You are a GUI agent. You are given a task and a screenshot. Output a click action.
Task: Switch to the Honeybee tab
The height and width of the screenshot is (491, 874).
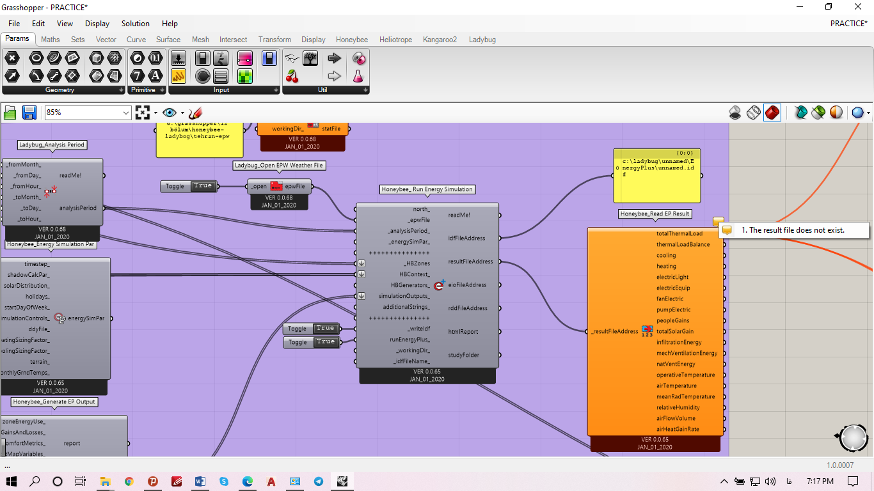(x=352, y=40)
